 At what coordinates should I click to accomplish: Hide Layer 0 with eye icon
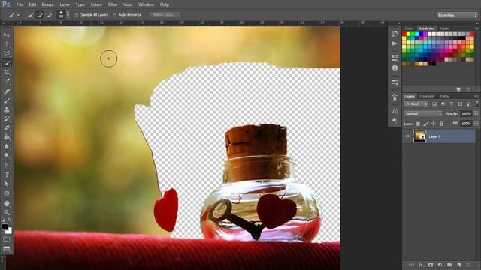[x=407, y=136]
